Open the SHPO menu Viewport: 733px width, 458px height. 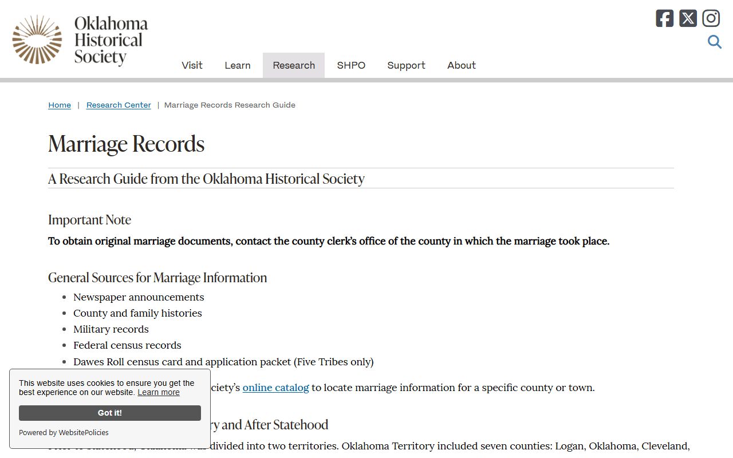(x=351, y=65)
